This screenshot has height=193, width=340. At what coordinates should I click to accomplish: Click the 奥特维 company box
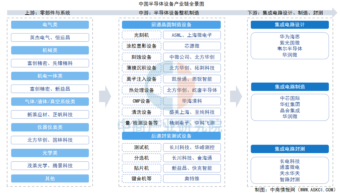tap(192, 178)
